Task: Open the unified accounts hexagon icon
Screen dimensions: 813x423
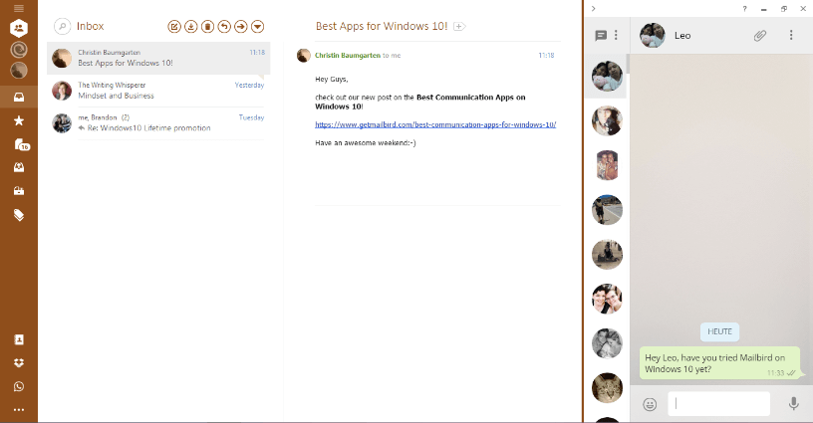Action: [19, 28]
